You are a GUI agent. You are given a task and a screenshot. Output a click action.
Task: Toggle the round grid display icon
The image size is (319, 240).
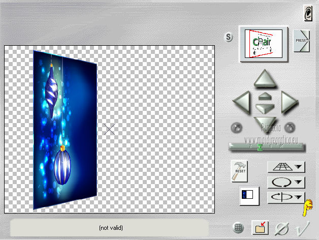pos(238,227)
